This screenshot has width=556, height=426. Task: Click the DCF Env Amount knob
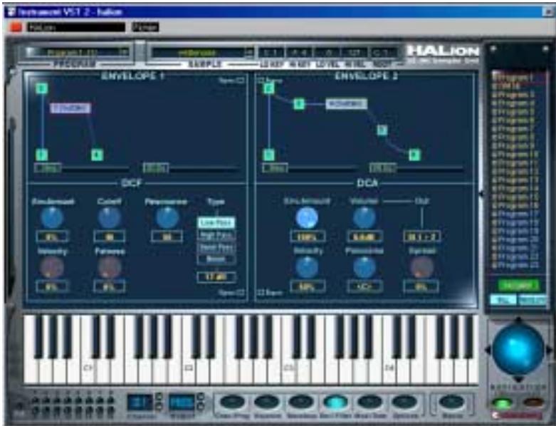[52, 218]
